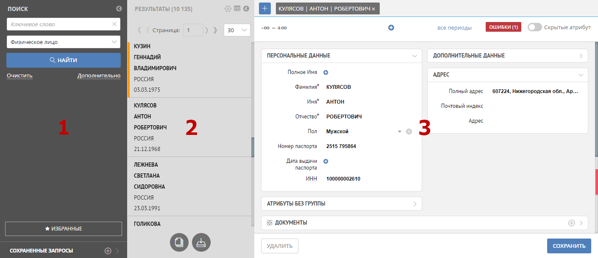
Task: Clear the Пол field with x icon
Action: point(409,132)
